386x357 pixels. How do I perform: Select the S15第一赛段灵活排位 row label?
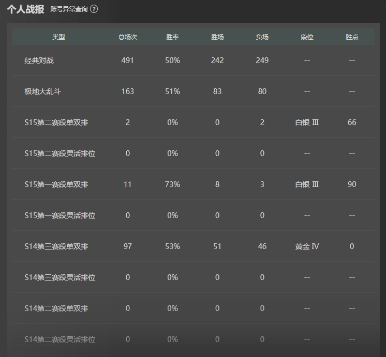tap(60, 215)
